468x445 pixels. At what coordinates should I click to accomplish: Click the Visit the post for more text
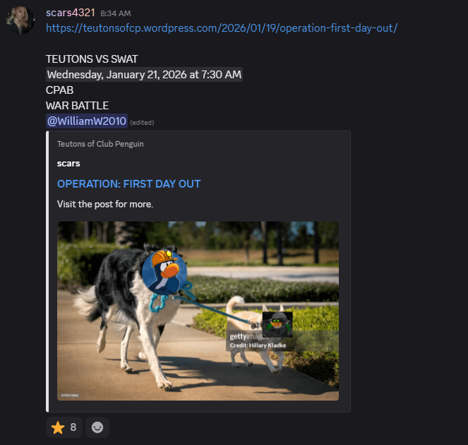coord(105,204)
